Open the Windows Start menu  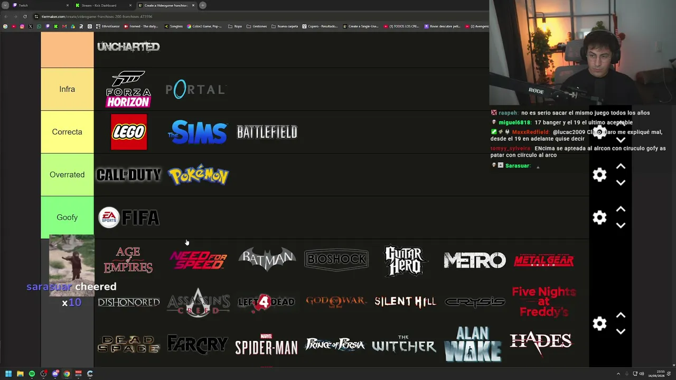click(x=8, y=374)
